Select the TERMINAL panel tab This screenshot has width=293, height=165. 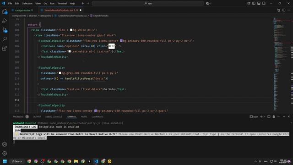tap(71, 117)
